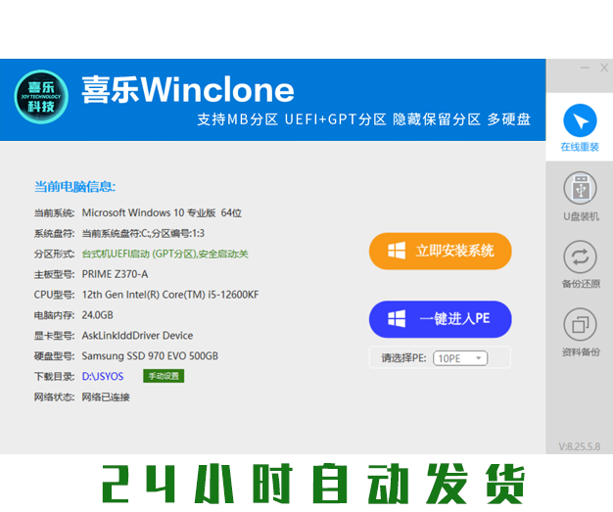Open the 备份还原 backup restore icon
The image size is (613, 512).
coord(580,256)
